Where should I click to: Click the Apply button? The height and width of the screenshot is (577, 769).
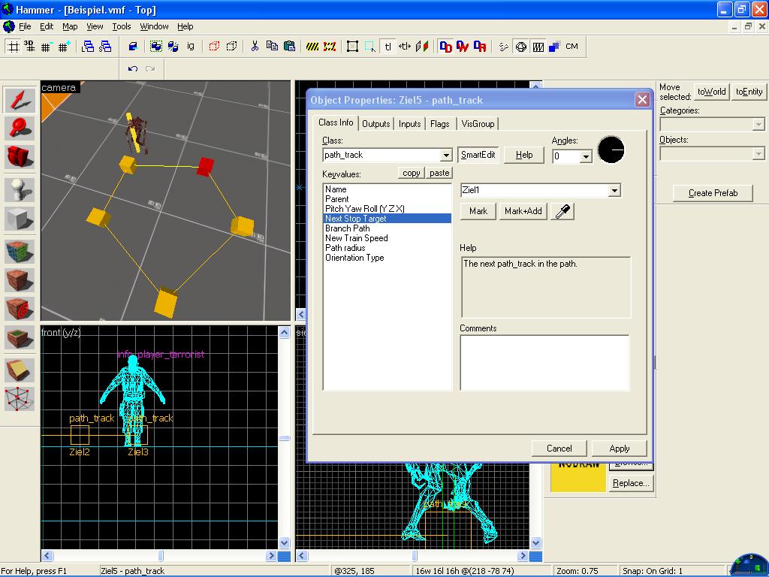[619, 449]
